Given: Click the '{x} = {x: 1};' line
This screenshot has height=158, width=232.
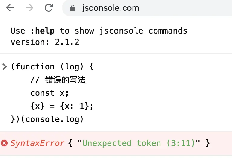Looking at the screenshot, I should tap(62, 106).
